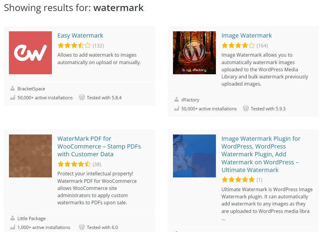Open WaterMark PDF for WooCommerce title link
Image resolution: width=320 pixels, height=232 pixels.
(99, 146)
